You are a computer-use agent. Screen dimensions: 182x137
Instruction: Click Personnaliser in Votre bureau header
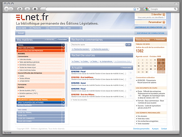tap(159, 40)
